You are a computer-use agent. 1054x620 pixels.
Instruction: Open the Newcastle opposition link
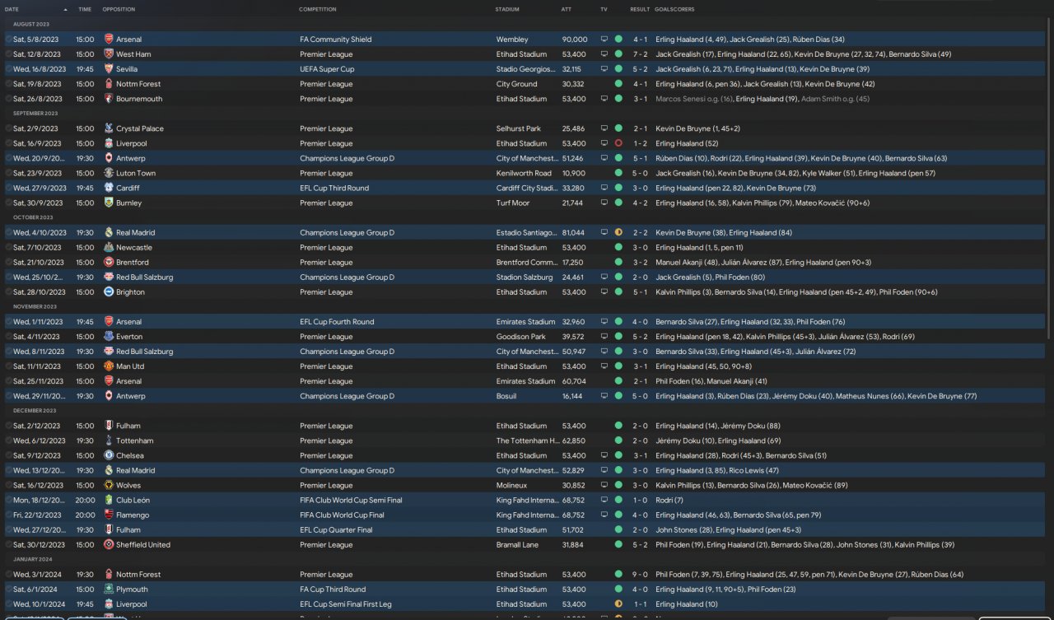134,247
